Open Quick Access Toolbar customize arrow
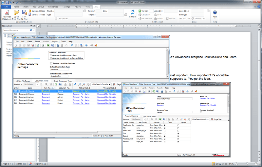 pyautogui.click(x=20, y=3)
